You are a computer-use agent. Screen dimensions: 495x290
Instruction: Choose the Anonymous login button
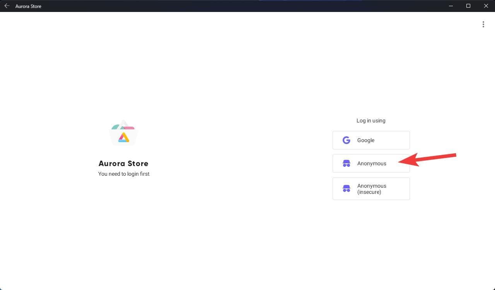371,163
